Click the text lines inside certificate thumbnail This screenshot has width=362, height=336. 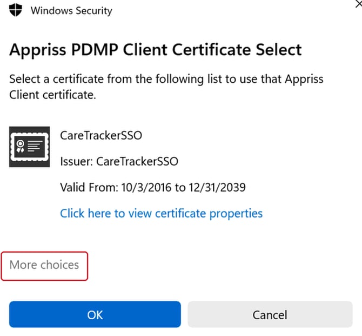[x=35, y=147]
